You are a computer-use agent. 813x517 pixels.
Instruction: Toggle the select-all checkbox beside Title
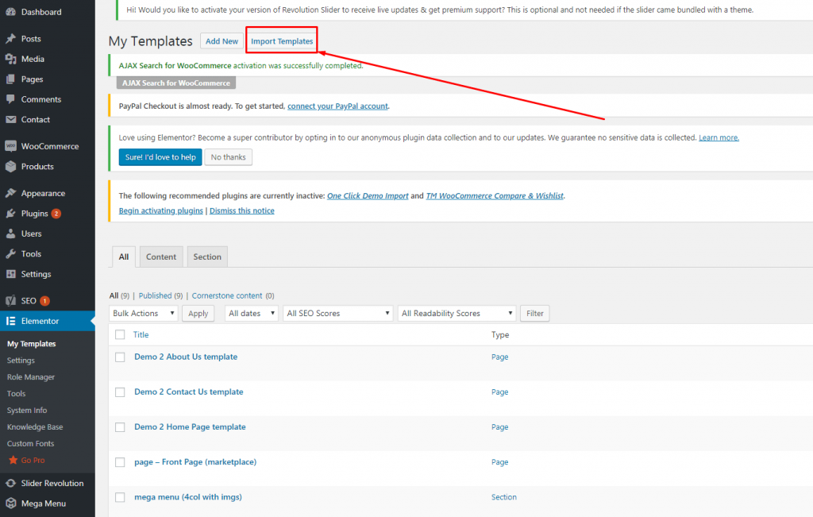coord(120,334)
